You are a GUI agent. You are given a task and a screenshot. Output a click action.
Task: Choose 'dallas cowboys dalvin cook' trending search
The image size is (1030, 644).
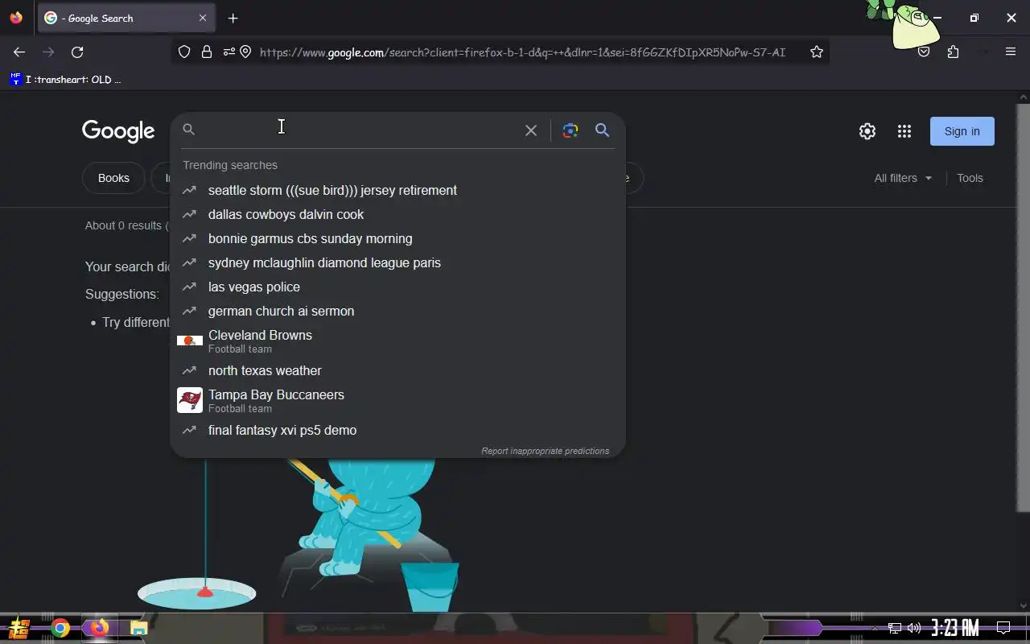(398, 214)
